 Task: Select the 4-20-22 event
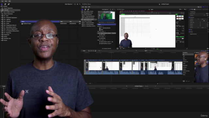(x=10, y=10)
